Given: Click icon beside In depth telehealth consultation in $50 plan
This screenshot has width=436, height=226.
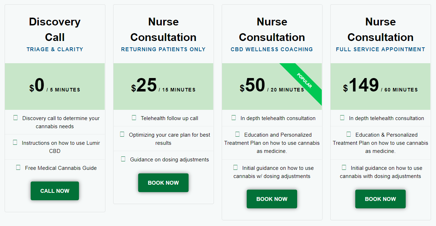Looking at the screenshot, I should click(234, 118).
